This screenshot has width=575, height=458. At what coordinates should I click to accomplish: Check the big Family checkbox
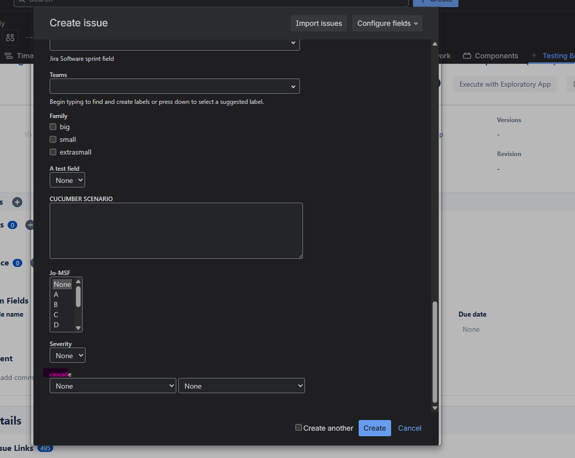[53, 127]
